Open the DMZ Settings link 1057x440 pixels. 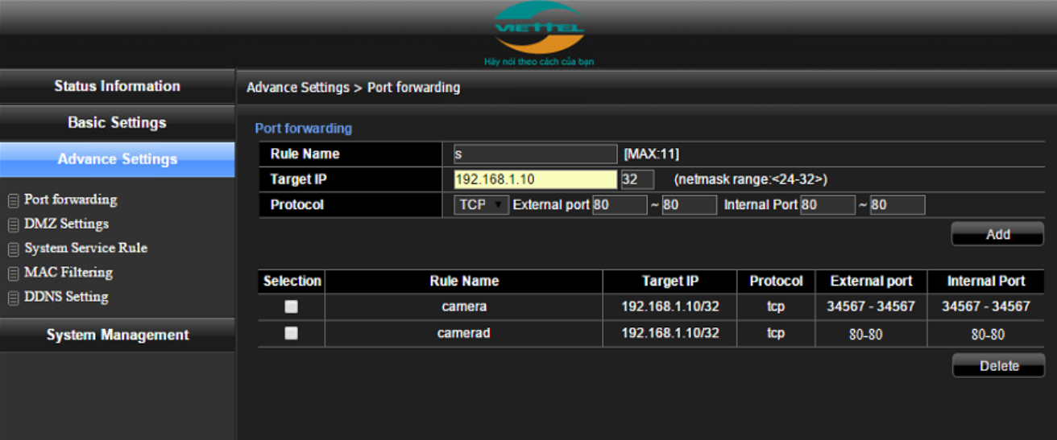pos(66,224)
